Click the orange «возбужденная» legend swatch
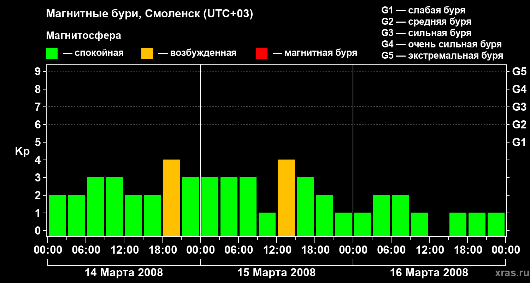 147,53
